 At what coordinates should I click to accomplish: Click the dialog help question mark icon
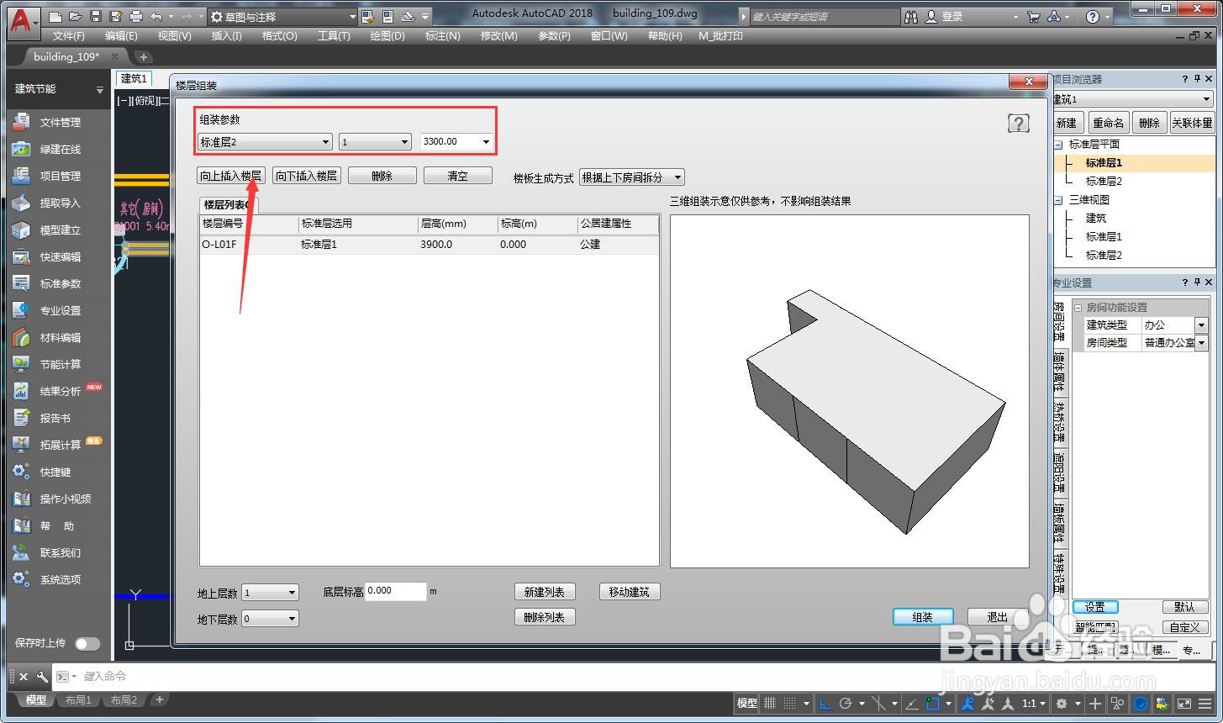1018,124
